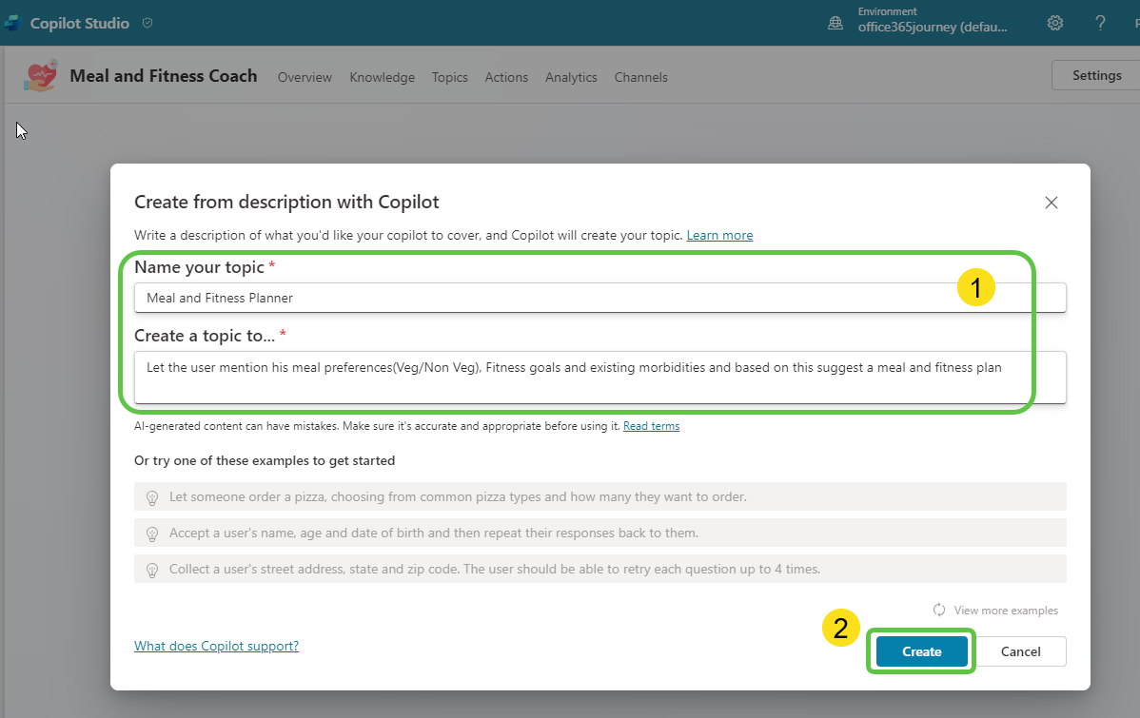Close the dialog with the X icon

tap(1052, 203)
